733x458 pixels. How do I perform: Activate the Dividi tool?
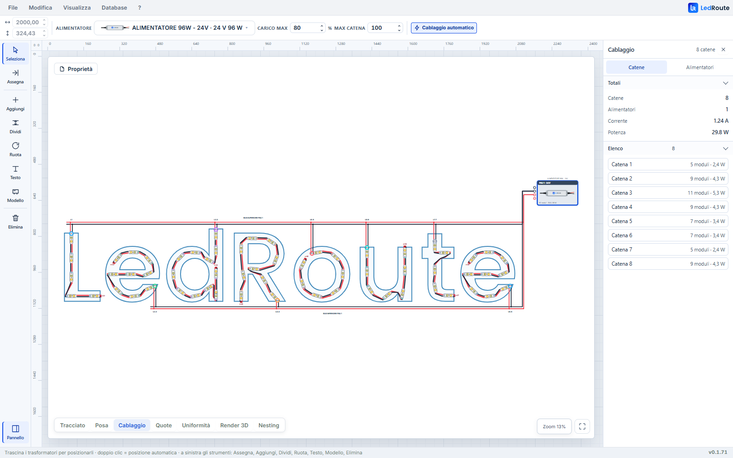point(15,126)
